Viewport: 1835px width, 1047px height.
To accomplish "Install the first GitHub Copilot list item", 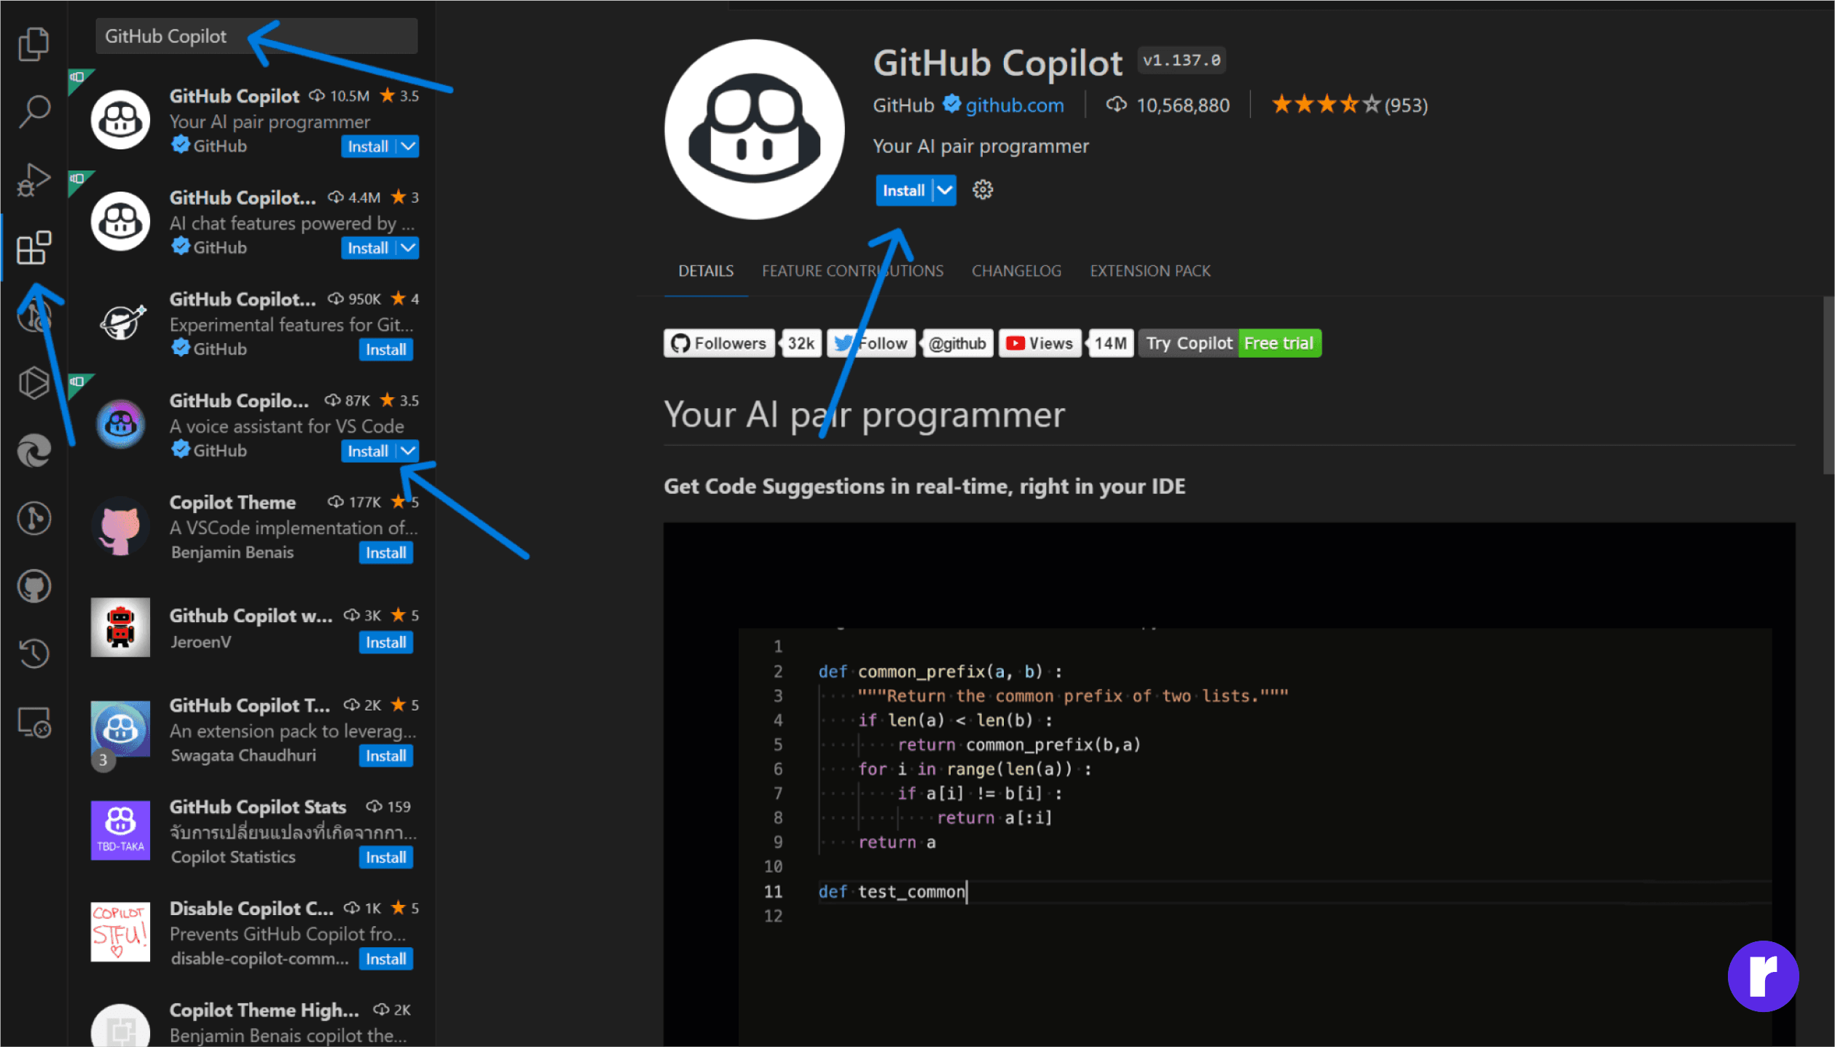I will click(x=368, y=146).
